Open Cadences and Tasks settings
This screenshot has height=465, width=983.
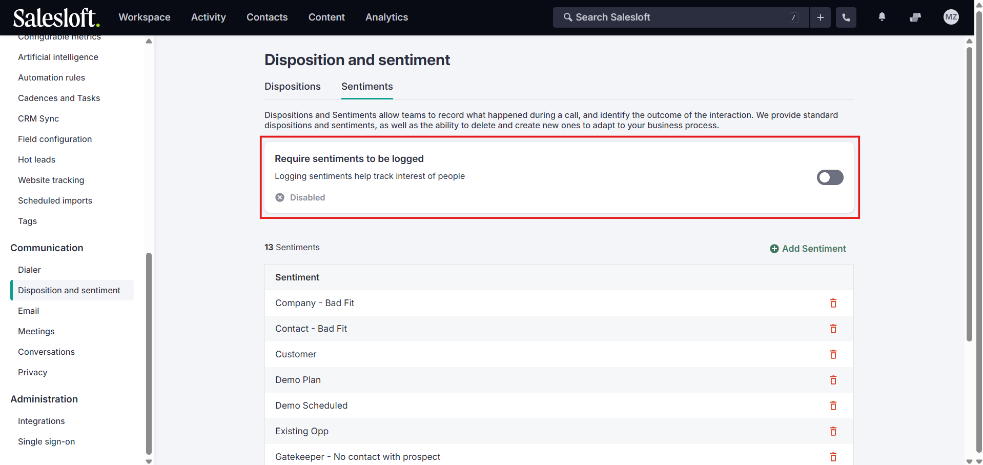[59, 98]
